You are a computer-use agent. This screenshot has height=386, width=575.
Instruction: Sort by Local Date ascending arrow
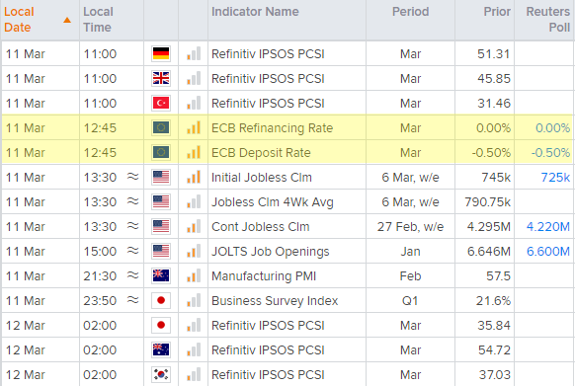[67, 20]
